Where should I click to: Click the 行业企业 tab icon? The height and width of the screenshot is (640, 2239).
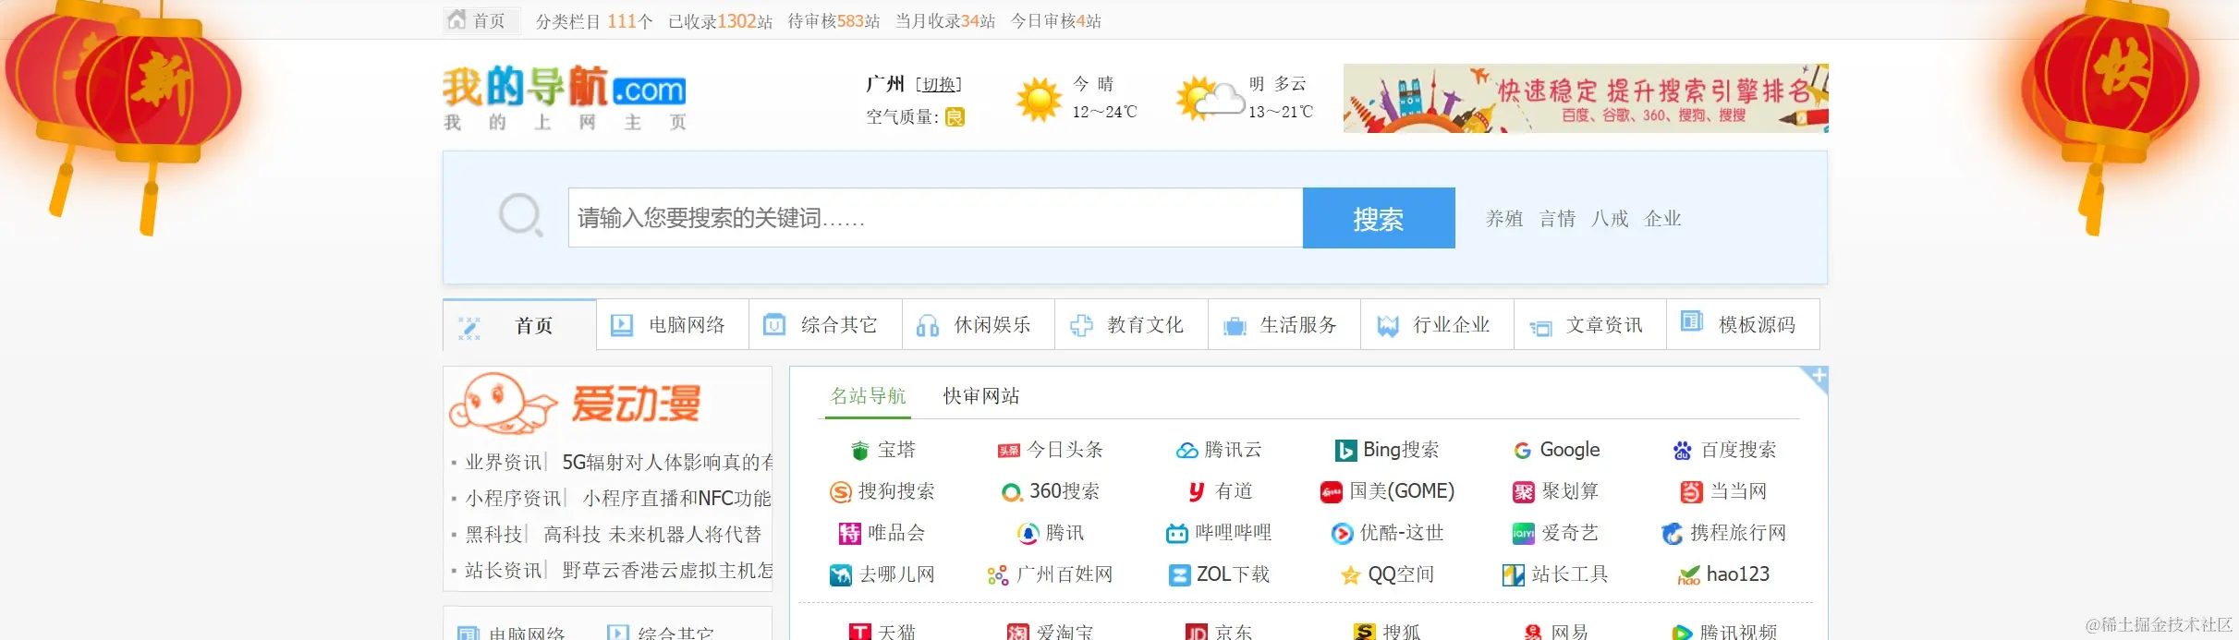click(1388, 326)
